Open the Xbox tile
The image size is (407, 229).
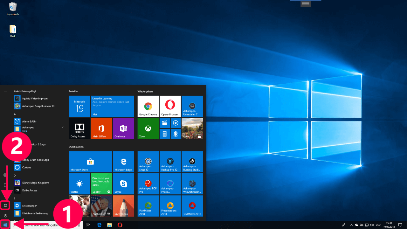point(148,128)
